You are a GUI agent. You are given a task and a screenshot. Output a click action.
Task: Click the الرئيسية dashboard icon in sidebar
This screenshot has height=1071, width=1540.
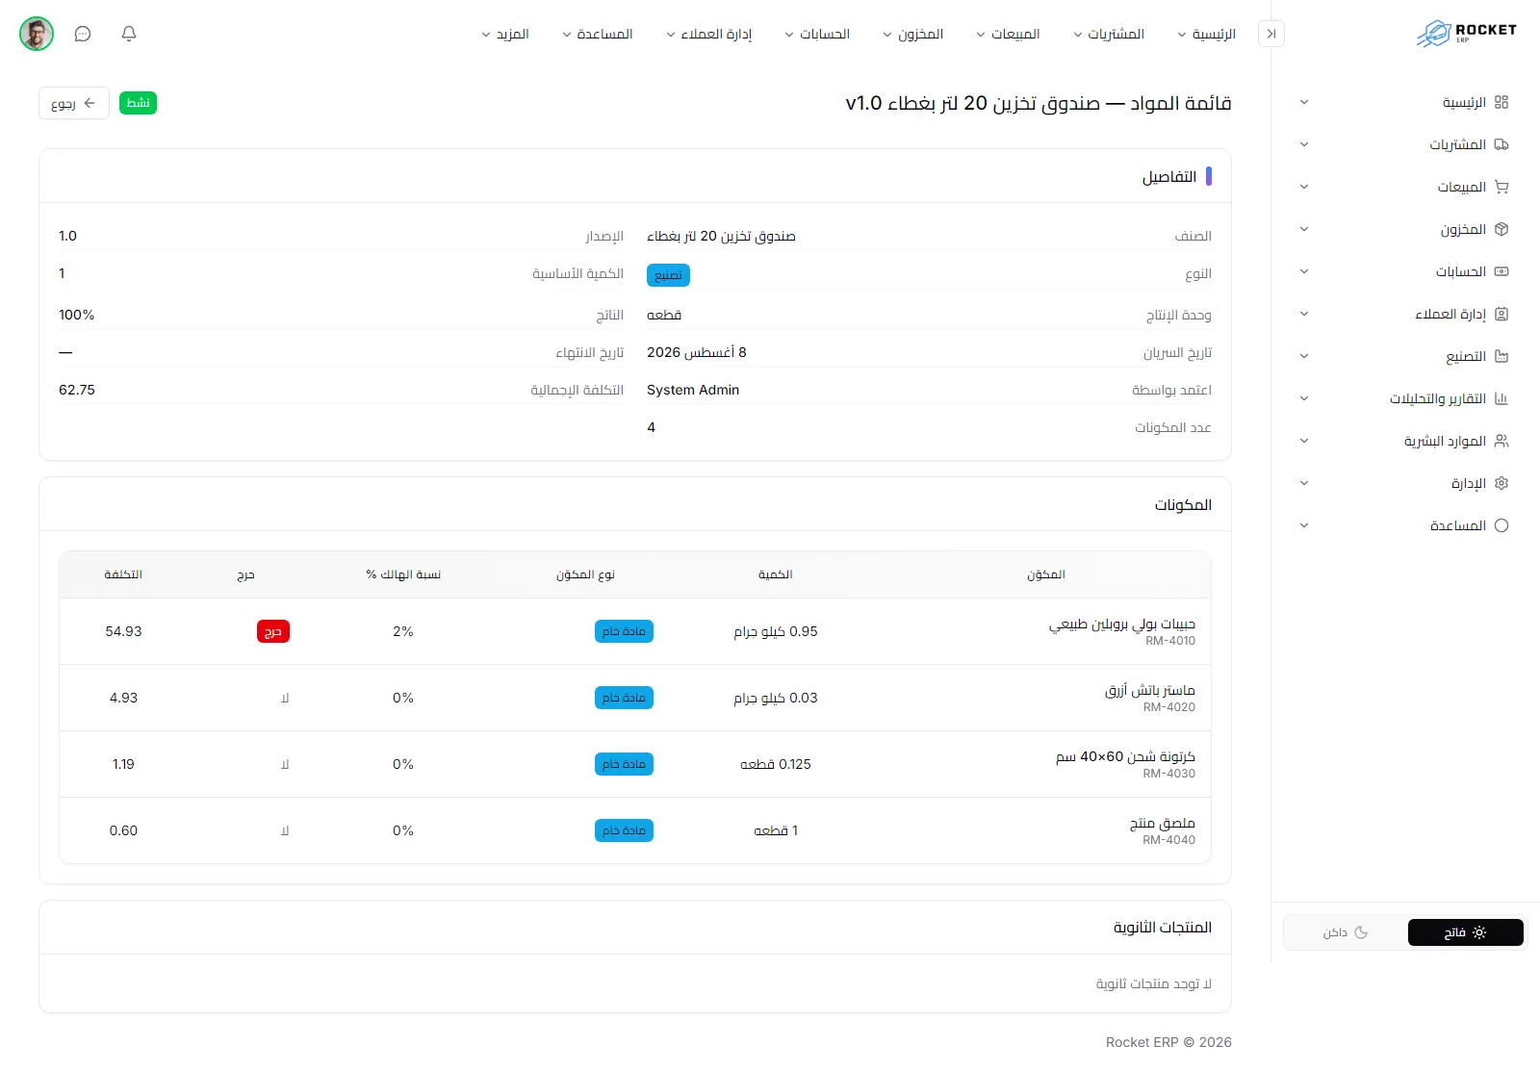tap(1501, 102)
